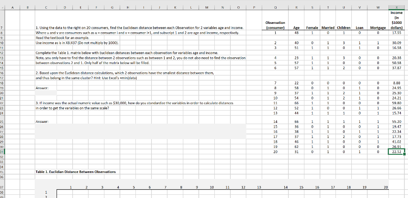This screenshot has height=198, width=408.
Task: Select the highlighted row 31 header
Action: point(2,152)
